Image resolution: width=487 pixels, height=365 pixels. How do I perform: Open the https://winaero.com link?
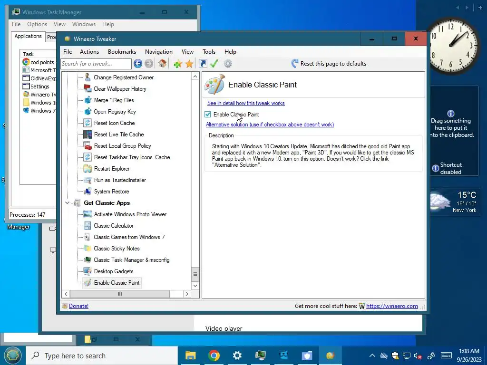(x=392, y=306)
